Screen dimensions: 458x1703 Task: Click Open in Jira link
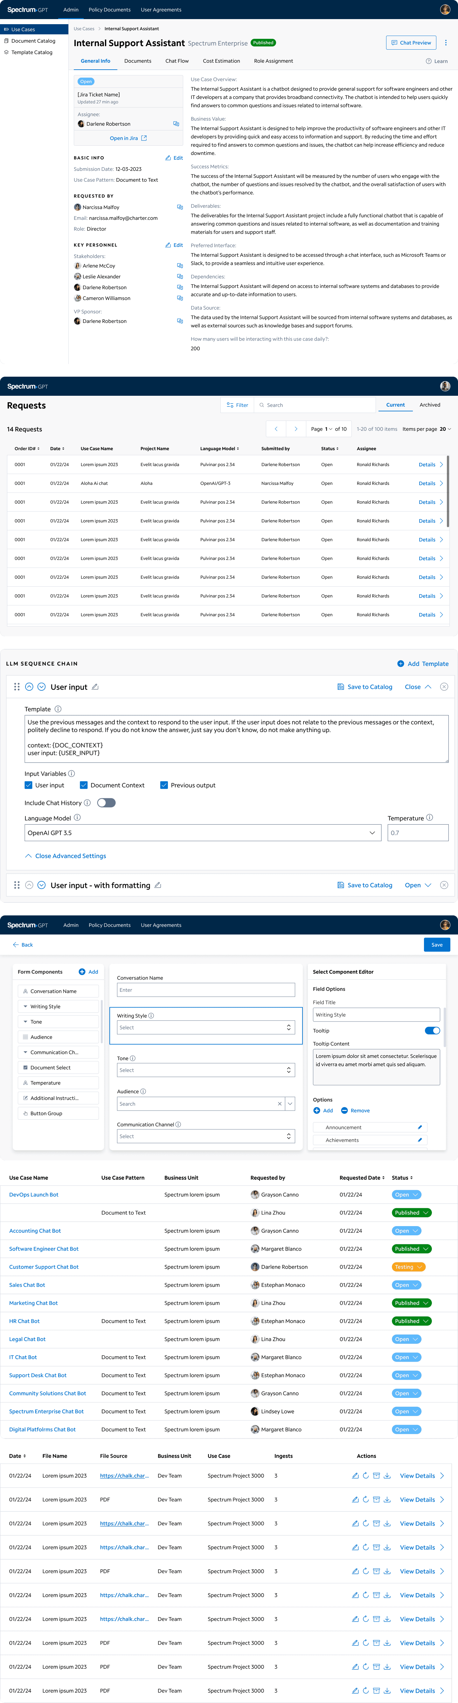[128, 138]
